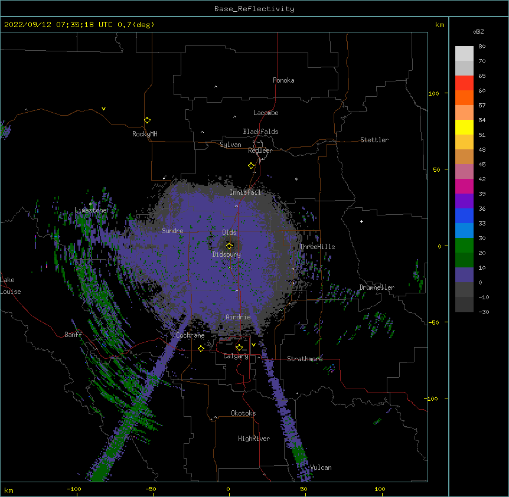Screen dimensions: 509x497
Task: Click the Base_Reflectivity title
Action: tap(255, 9)
